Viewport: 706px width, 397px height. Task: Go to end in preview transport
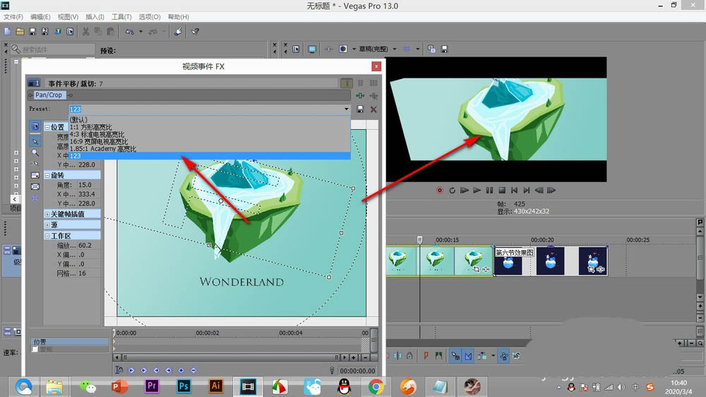[527, 190]
